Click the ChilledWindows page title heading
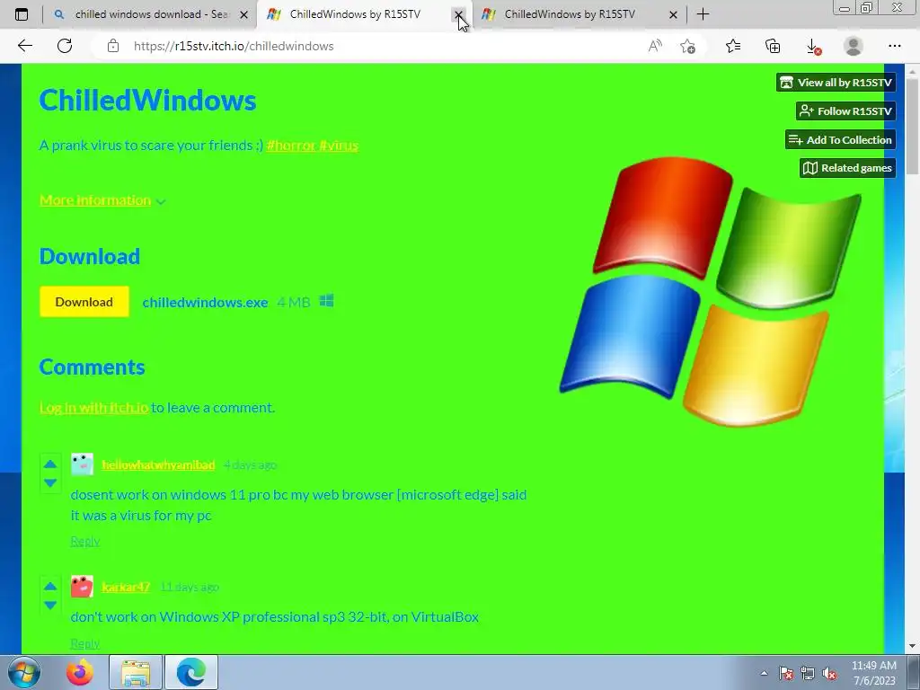 (x=147, y=100)
